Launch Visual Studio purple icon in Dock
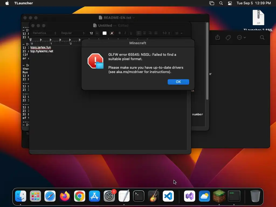The width and height of the screenshot is (276, 207). pos(189,196)
